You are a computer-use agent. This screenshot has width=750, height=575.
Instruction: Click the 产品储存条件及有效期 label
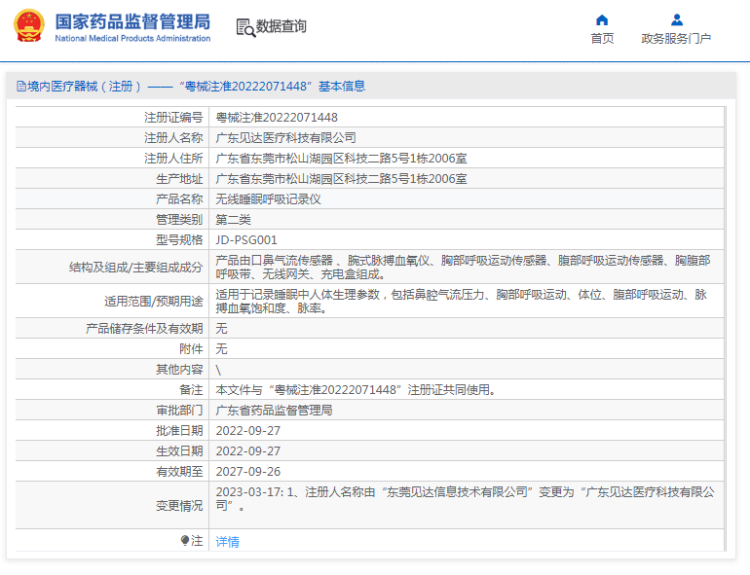(144, 329)
